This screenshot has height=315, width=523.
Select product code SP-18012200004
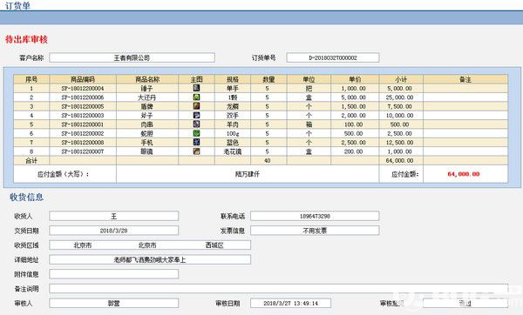pos(83,88)
